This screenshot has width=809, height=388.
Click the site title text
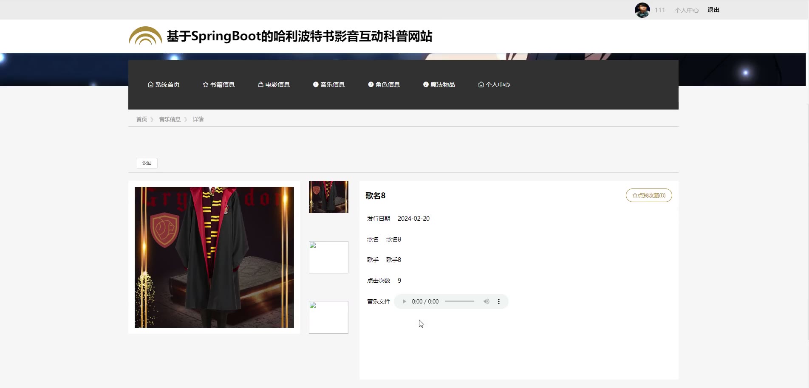pos(300,36)
